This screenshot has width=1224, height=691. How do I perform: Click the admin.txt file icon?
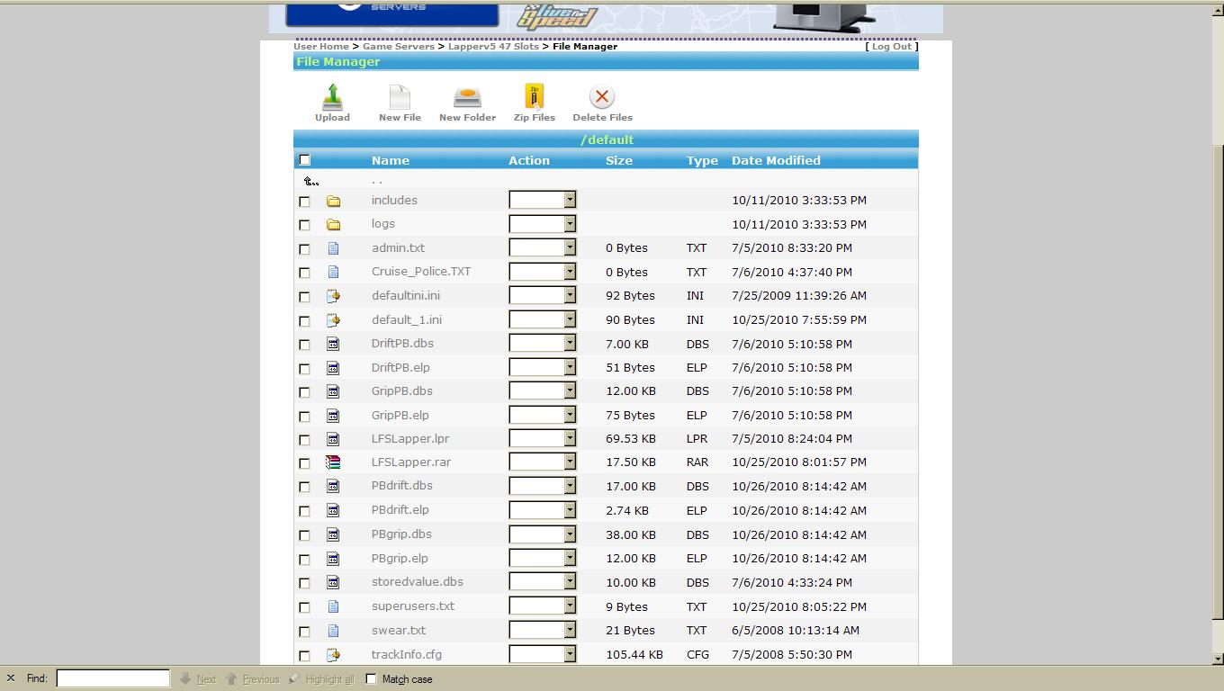(x=333, y=248)
